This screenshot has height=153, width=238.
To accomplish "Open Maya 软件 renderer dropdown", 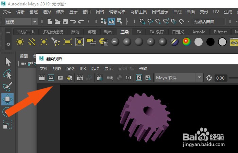I will click(179, 78).
